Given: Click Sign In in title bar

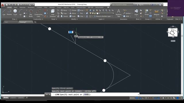Looking at the screenshot, I should pyautogui.click(x=141, y=5).
